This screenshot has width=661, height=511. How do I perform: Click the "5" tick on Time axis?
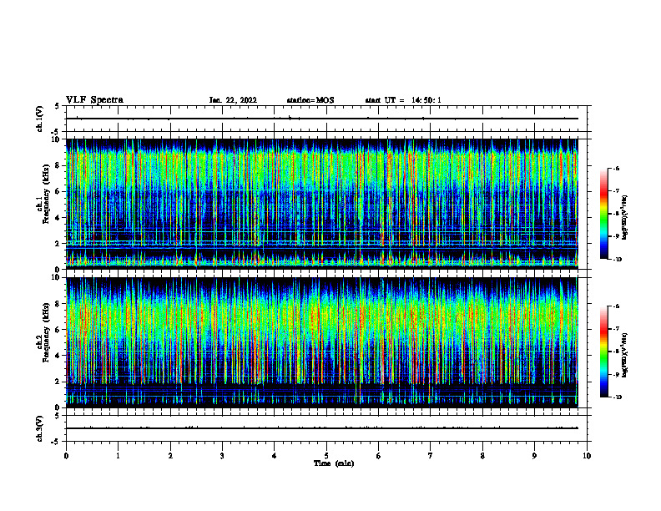[326, 456]
